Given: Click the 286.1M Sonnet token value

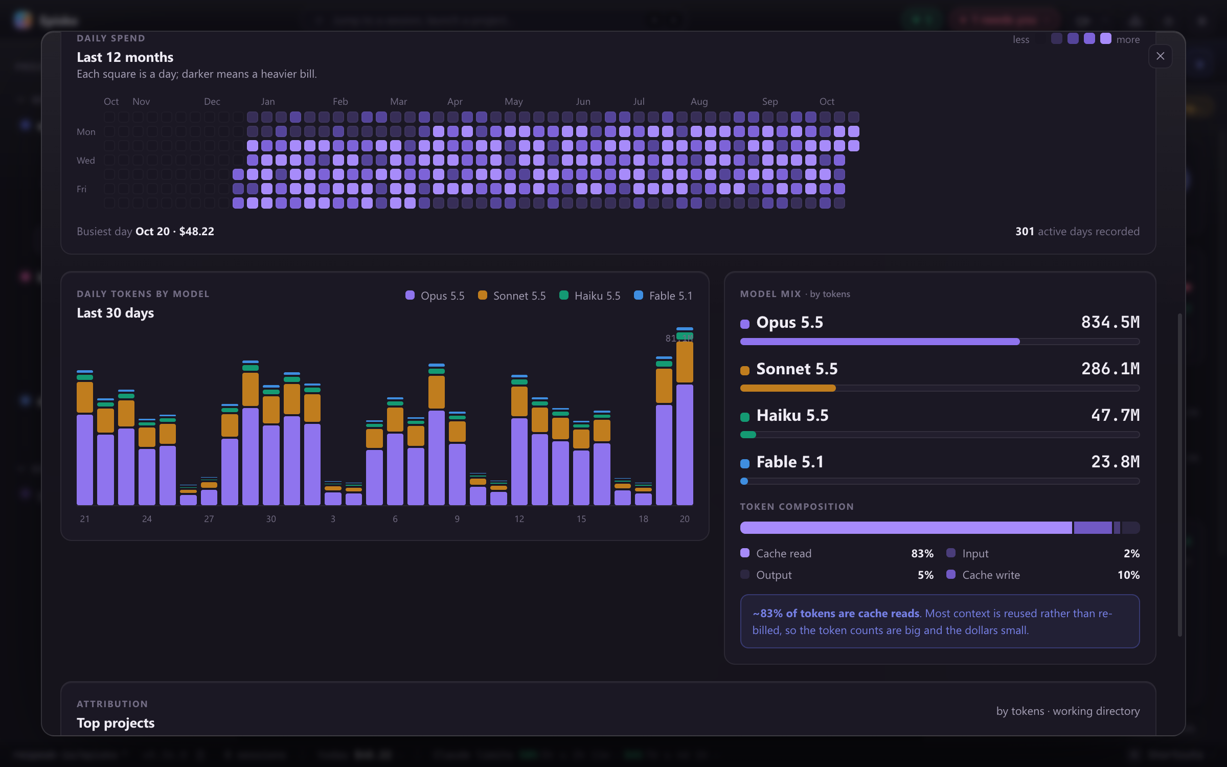Looking at the screenshot, I should pyautogui.click(x=1110, y=369).
